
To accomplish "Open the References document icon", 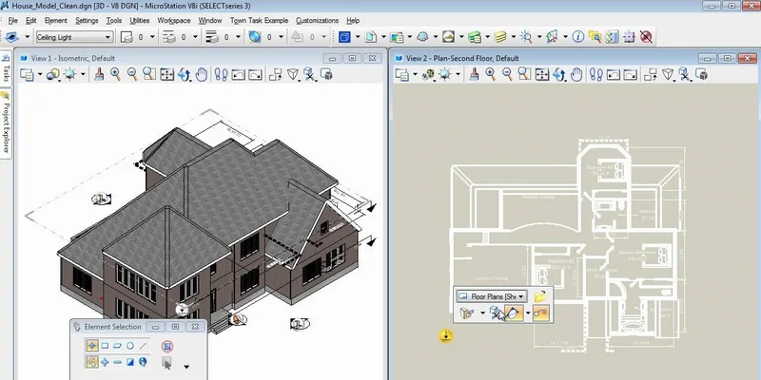I will click(371, 37).
